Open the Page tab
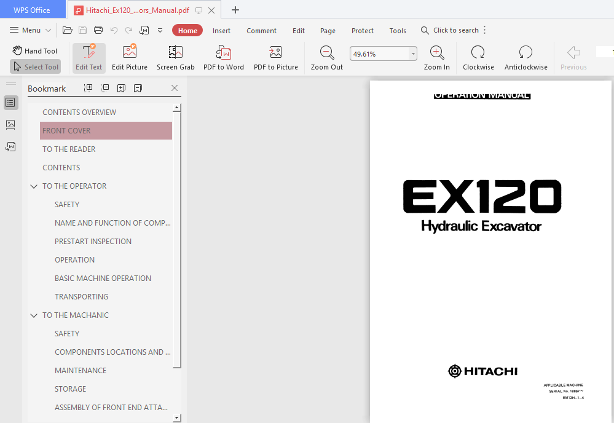 pos(328,31)
